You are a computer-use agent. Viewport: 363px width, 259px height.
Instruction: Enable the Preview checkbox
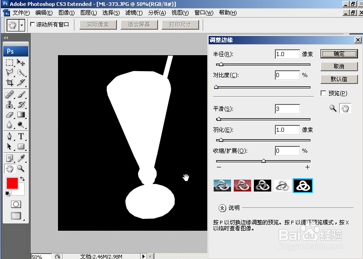point(323,93)
